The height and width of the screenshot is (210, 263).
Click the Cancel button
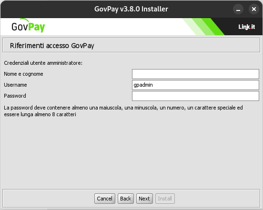click(105, 199)
